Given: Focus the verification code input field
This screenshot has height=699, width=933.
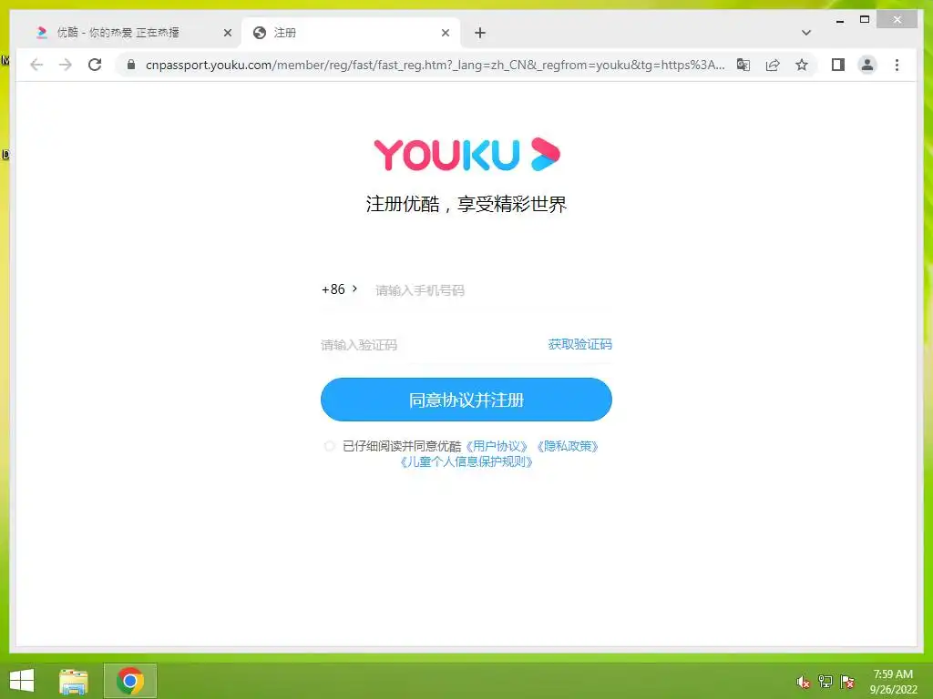Looking at the screenshot, I should pyautogui.click(x=431, y=345).
